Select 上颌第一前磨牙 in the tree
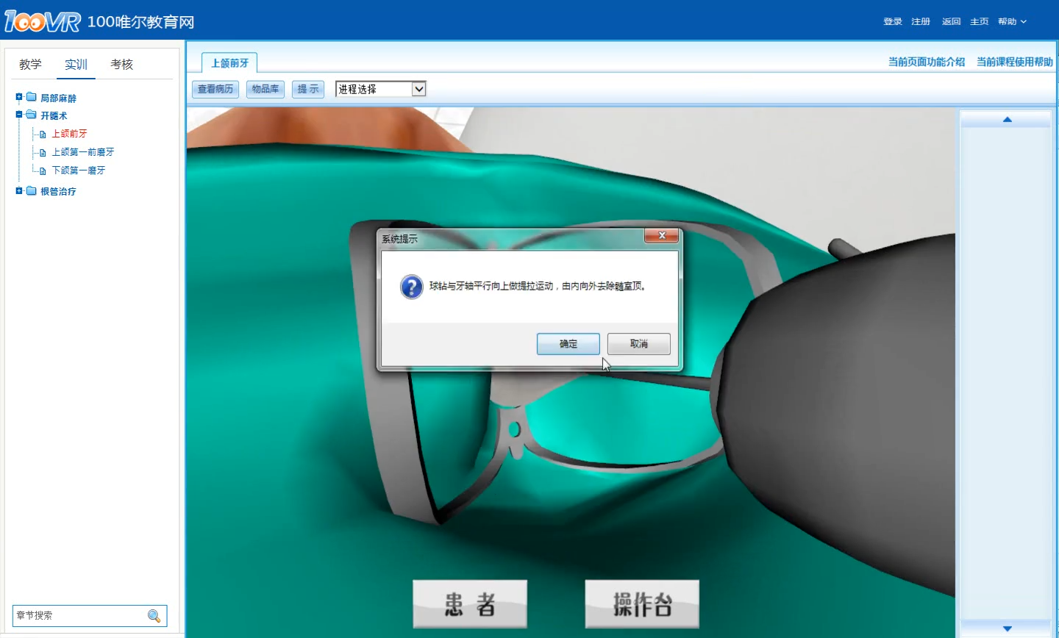 click(82, 152)
